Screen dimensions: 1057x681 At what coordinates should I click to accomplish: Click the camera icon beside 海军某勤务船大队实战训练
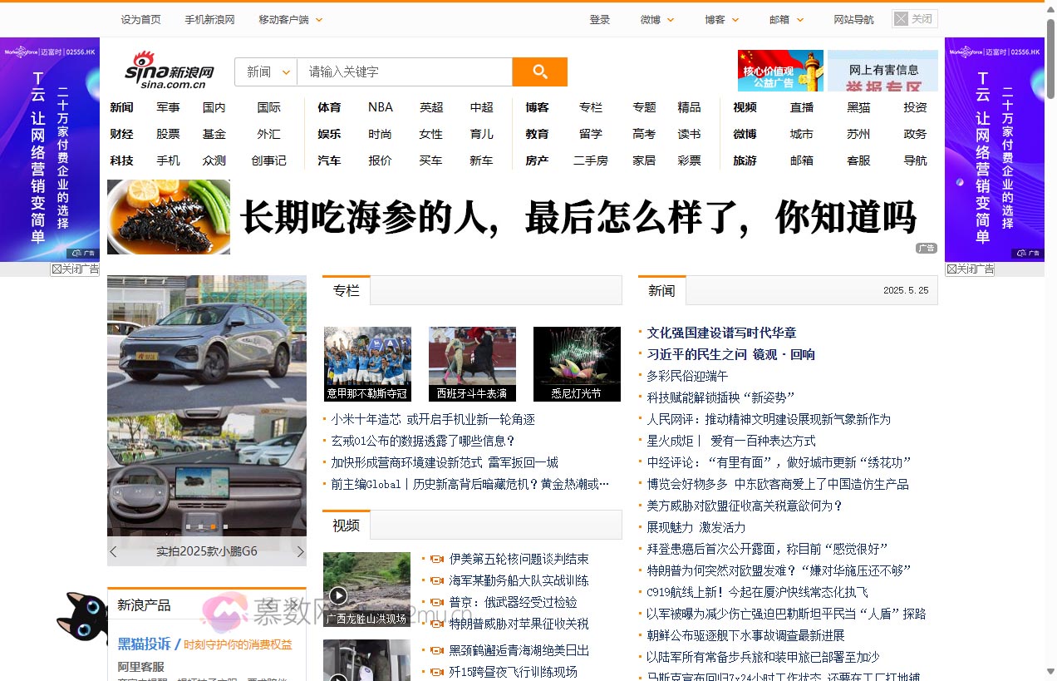[x=438, y=581]
